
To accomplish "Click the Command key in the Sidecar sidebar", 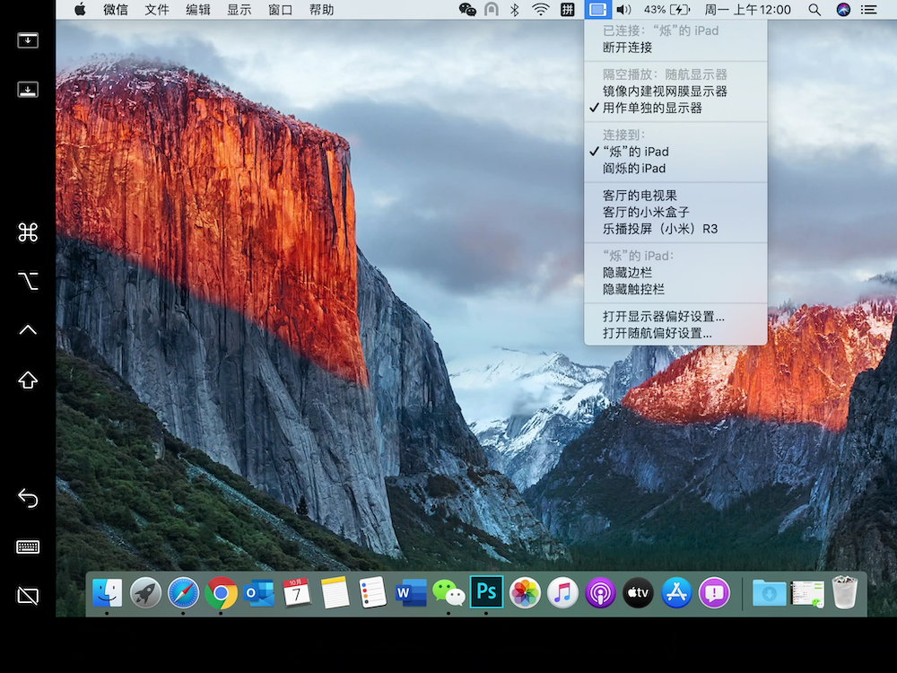I will pyautogui.click(x=27, y=232).
